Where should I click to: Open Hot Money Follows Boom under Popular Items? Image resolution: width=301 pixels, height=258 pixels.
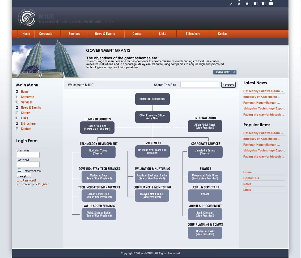click(263, 133)
